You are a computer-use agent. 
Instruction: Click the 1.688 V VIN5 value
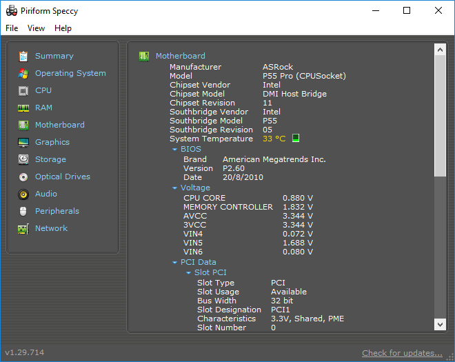coord(298,243)
